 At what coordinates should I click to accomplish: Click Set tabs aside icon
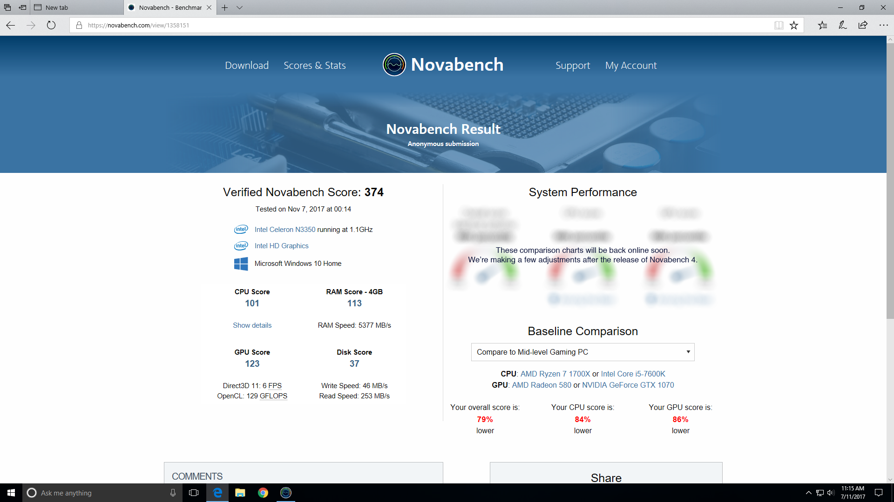(22, 7)
